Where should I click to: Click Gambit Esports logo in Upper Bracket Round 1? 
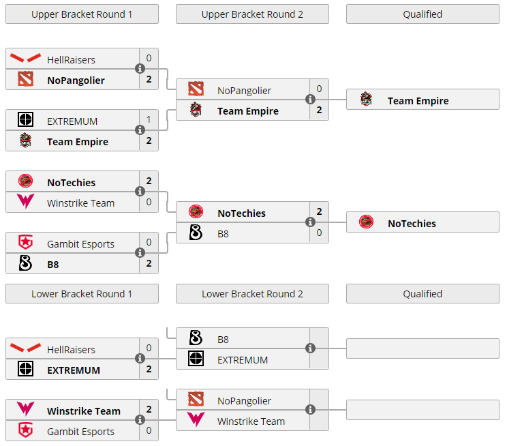pyautogui.click(x=25, y=243)
